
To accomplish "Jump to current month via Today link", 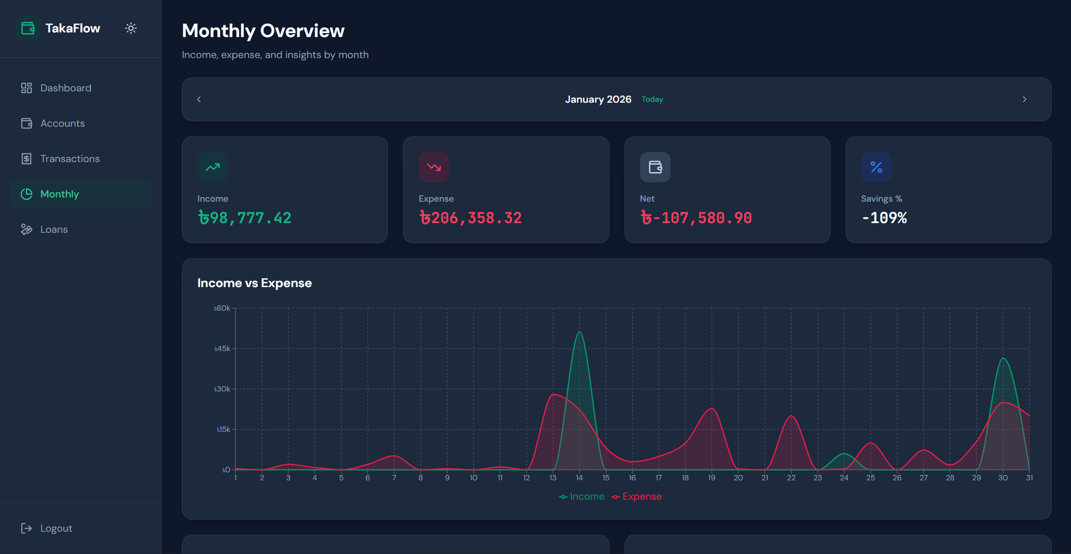I will point(652,99).
